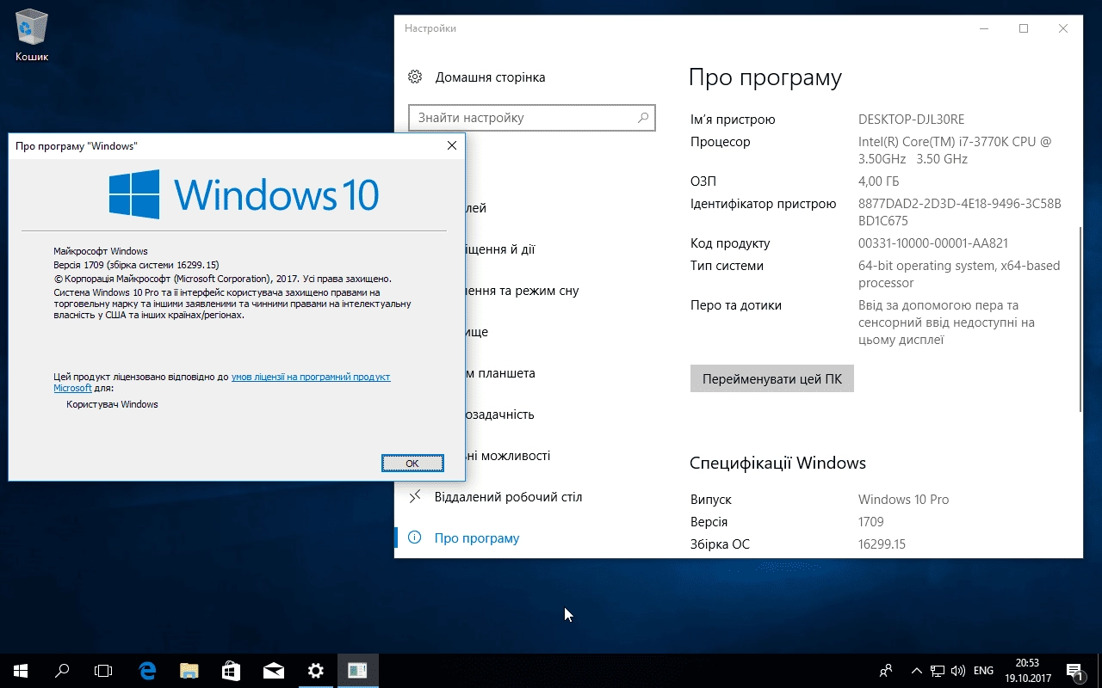Open the volume speaker icon in tray
1102x688 pixels.
click(957, 670)
